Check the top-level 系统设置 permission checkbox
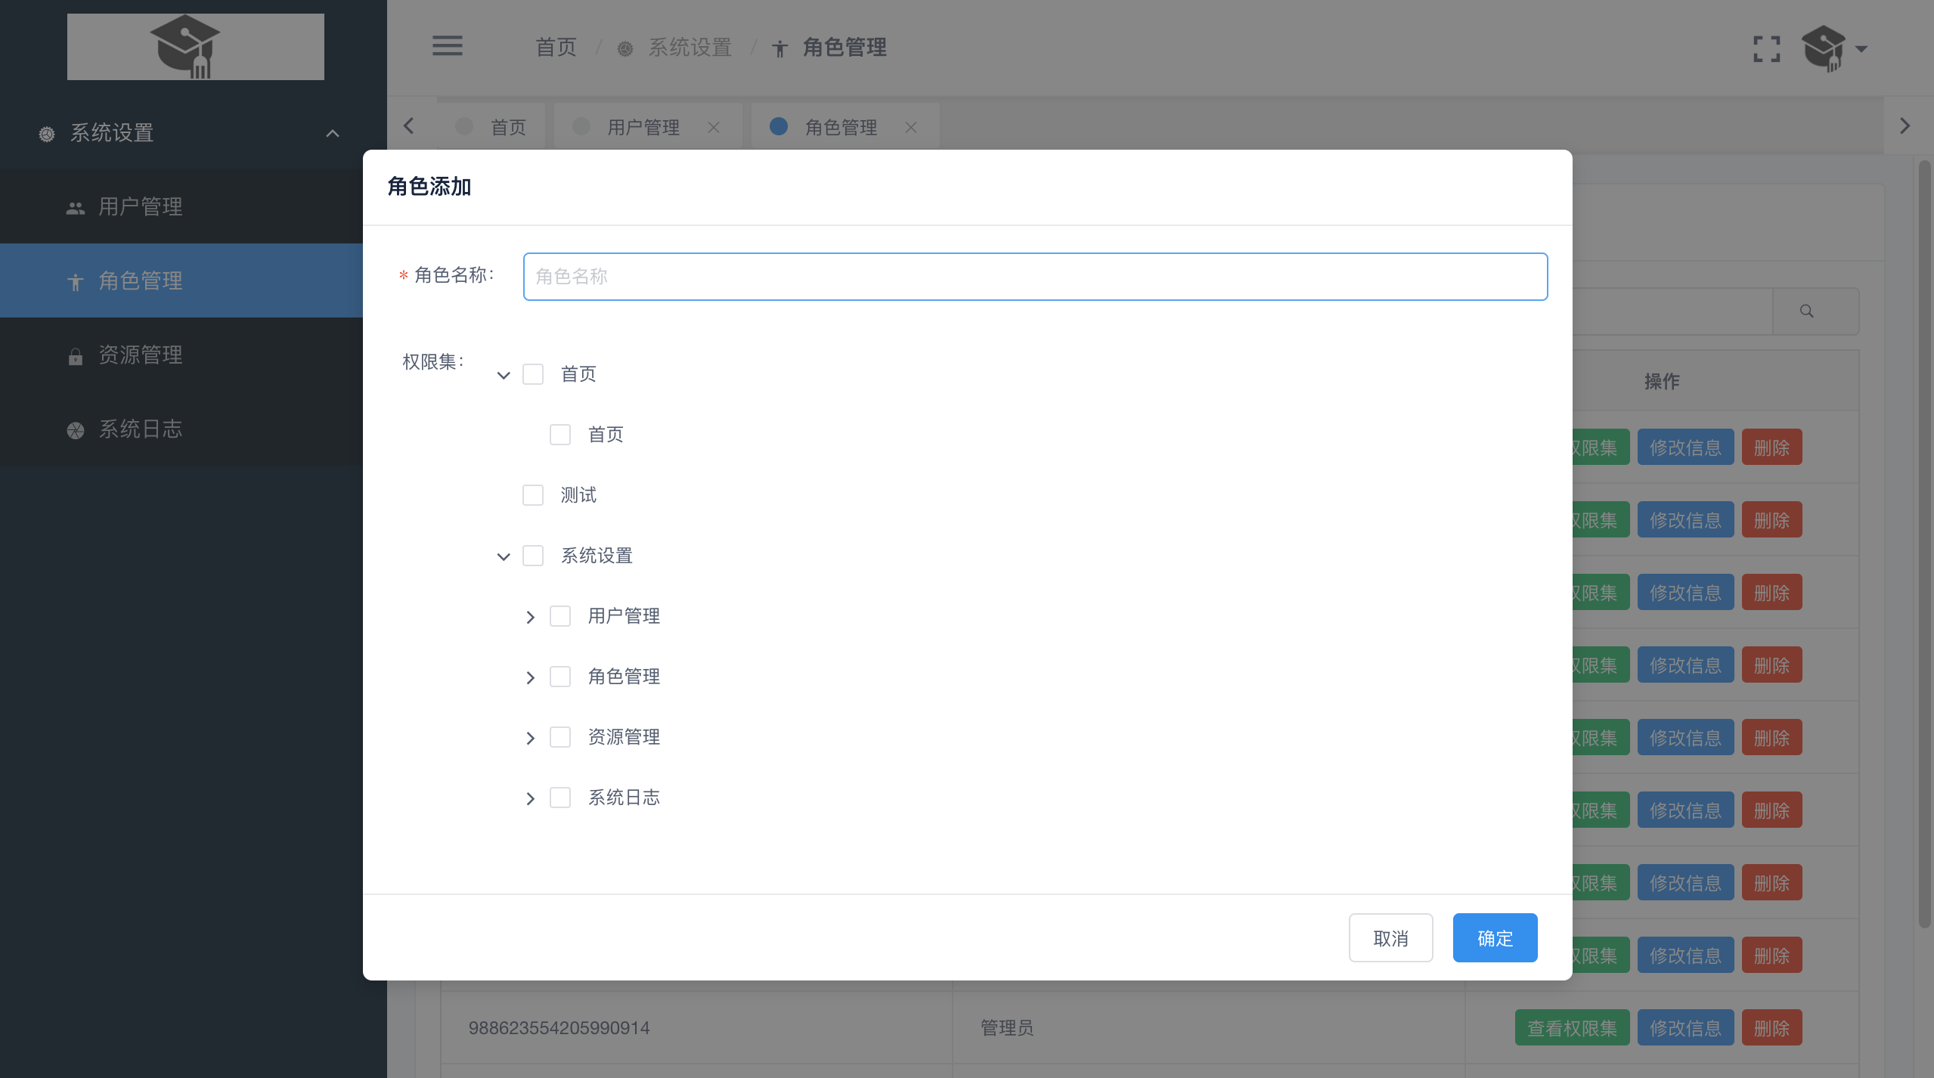Image resolution: width=1934 pixels, height=1078 pixels. coord(533,556)
